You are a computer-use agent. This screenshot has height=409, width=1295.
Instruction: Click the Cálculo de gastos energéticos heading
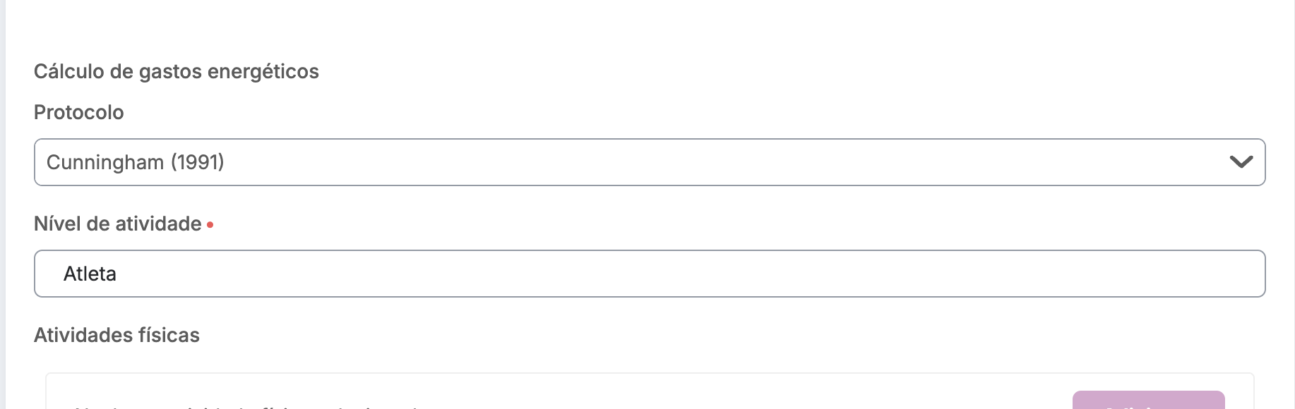pos(176,71)
